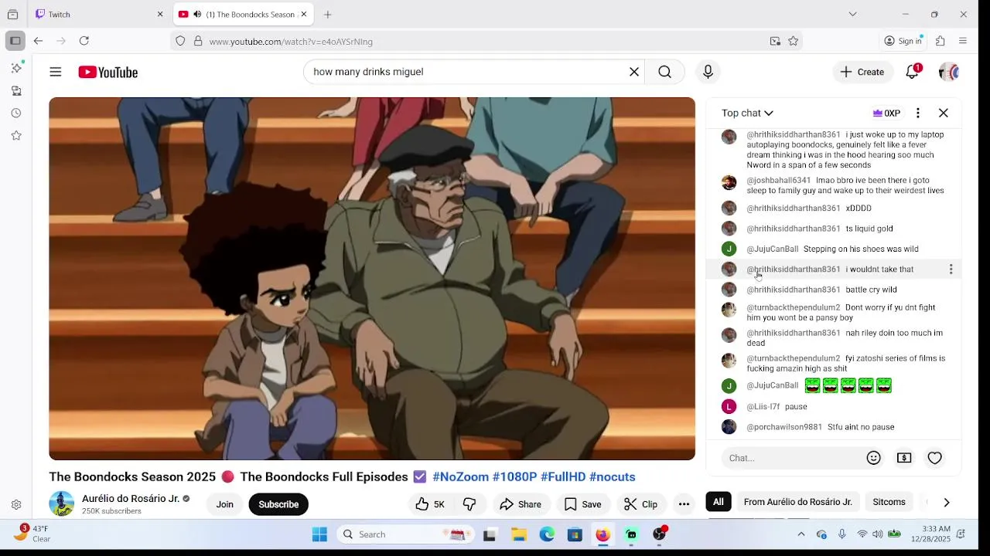Open the tracking protection shield icon
Viewport: 990px width, 556px height.
coord(180,41)
